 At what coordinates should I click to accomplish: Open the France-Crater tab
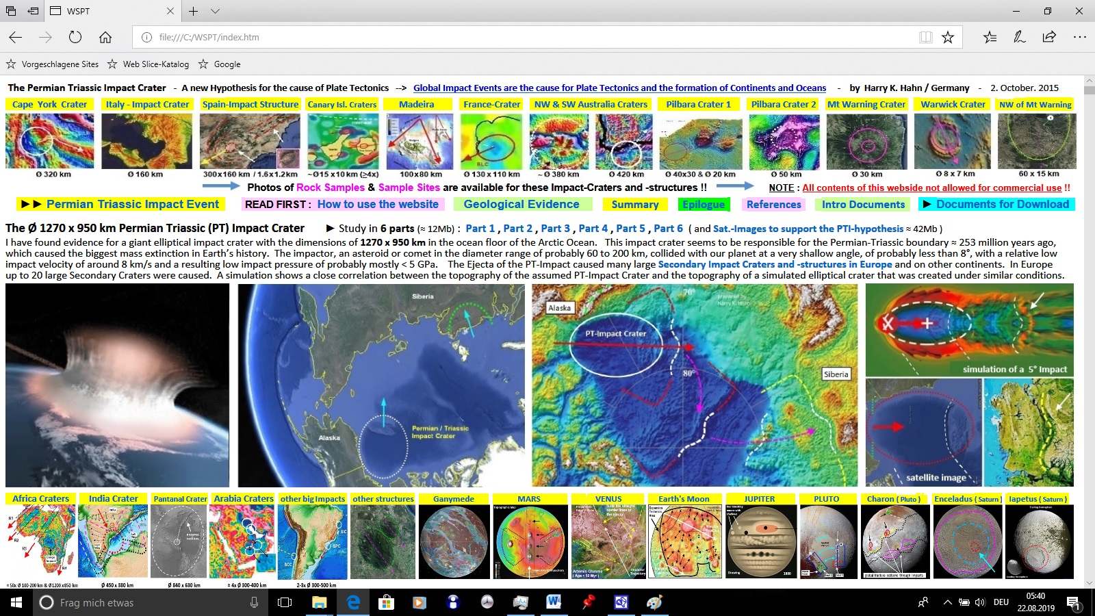click(x=491, y=104)
